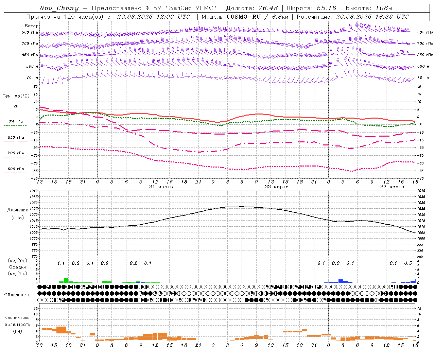Viewport: 435px width, 348px height.
Task: Click the (мм/1ч.) precipitation unit label
Action: click(18, 274)
